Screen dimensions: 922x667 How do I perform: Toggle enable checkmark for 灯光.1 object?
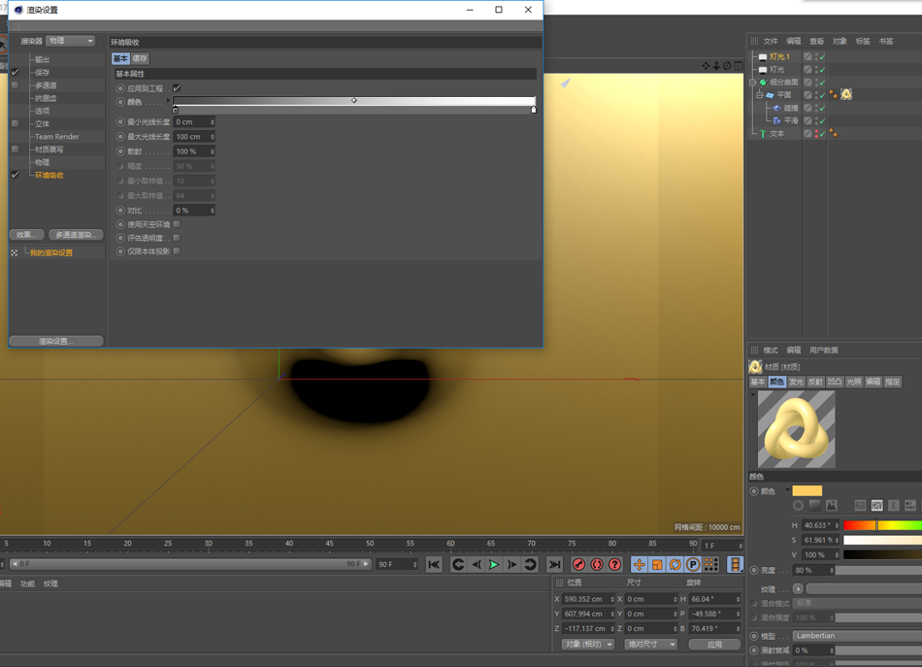tap(822, 56)
